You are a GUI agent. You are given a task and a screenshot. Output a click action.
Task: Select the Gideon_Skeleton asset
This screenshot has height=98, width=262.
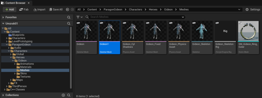tap(202, 37)
